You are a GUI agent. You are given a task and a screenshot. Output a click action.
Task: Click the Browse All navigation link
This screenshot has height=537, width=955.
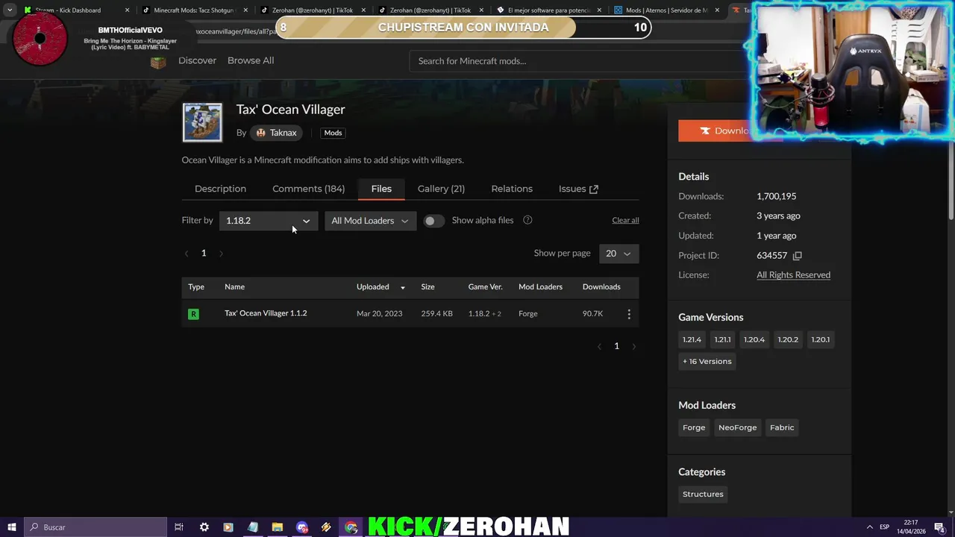(x=251, y=60)
